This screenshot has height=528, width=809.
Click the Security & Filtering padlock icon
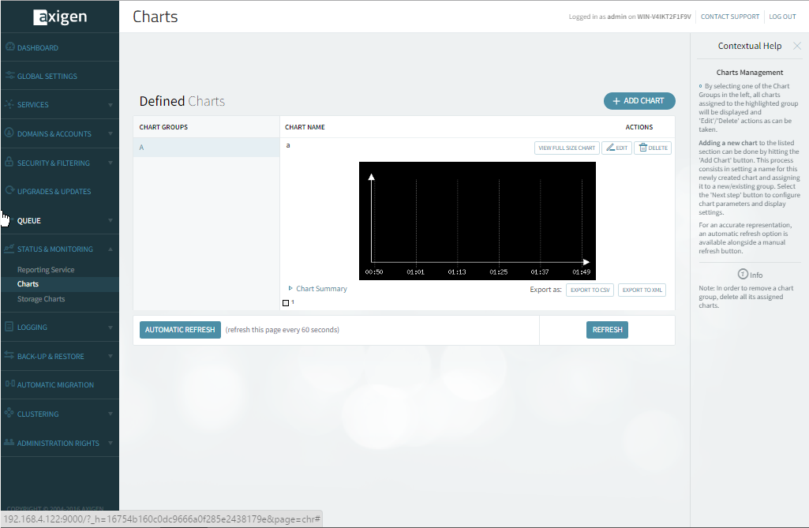tap(10, 163)
